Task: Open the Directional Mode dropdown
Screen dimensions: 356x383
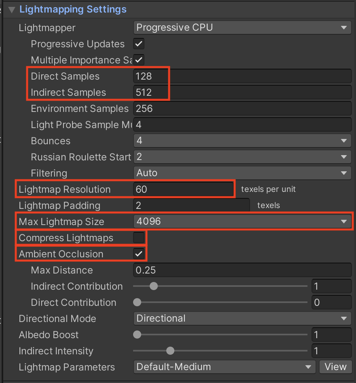Action: (x=242, y=318)
